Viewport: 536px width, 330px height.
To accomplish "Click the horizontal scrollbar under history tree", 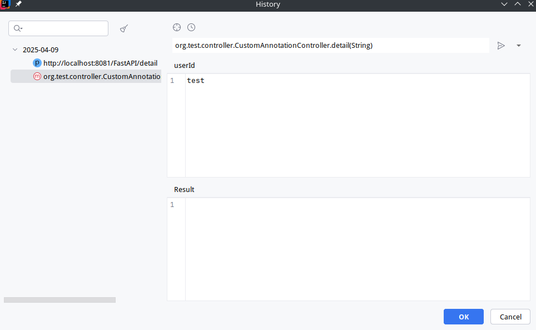I will pyautogui.click(x=59, y=300).
